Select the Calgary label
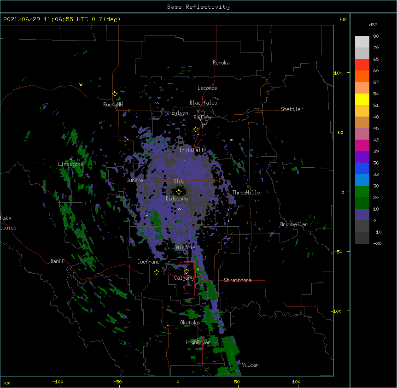 [x=184, y=278]
